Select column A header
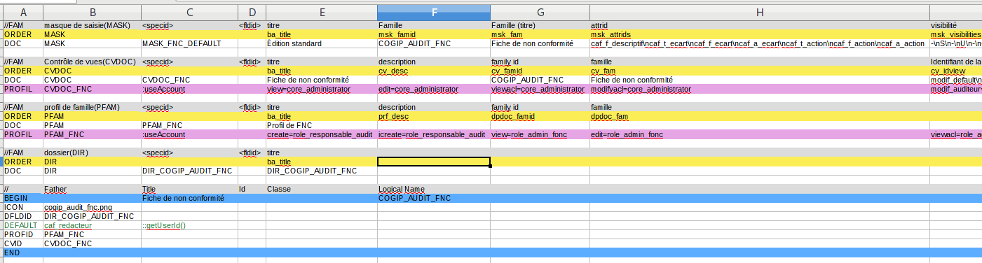 point(22,12)
